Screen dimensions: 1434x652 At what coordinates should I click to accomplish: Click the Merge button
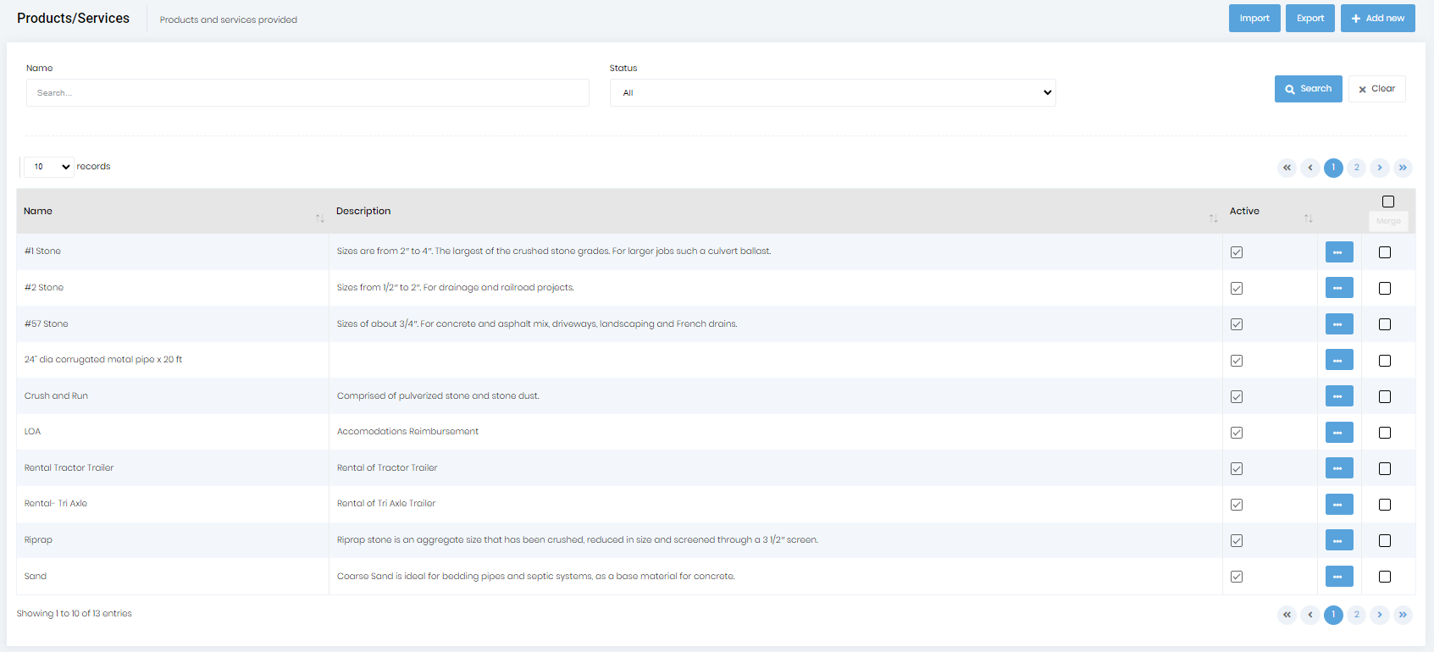(1388, 221)
